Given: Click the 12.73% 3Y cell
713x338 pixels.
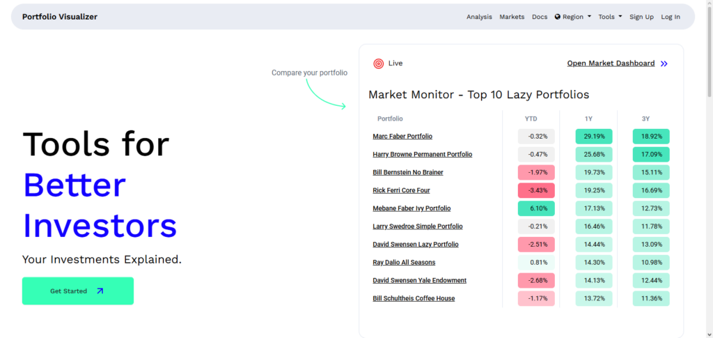Looking at the screenshot, I should coord(651,208).
